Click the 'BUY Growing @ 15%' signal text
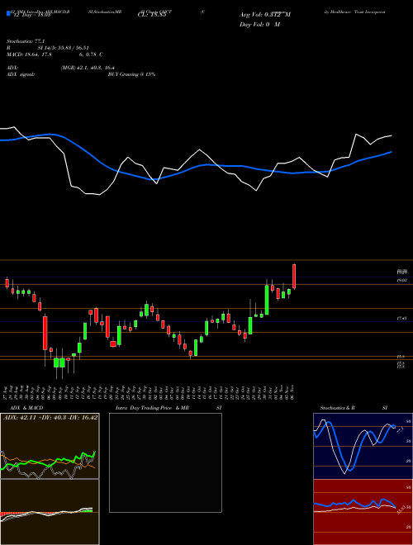This screenshot has height=545, width=413. pos(131,74)
